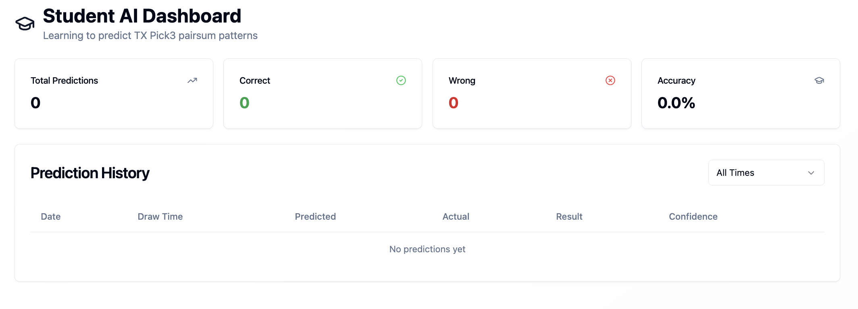This screenshot has height=309, width=858.
Task: Click the red X circle icon
Action: pos(610,80)
